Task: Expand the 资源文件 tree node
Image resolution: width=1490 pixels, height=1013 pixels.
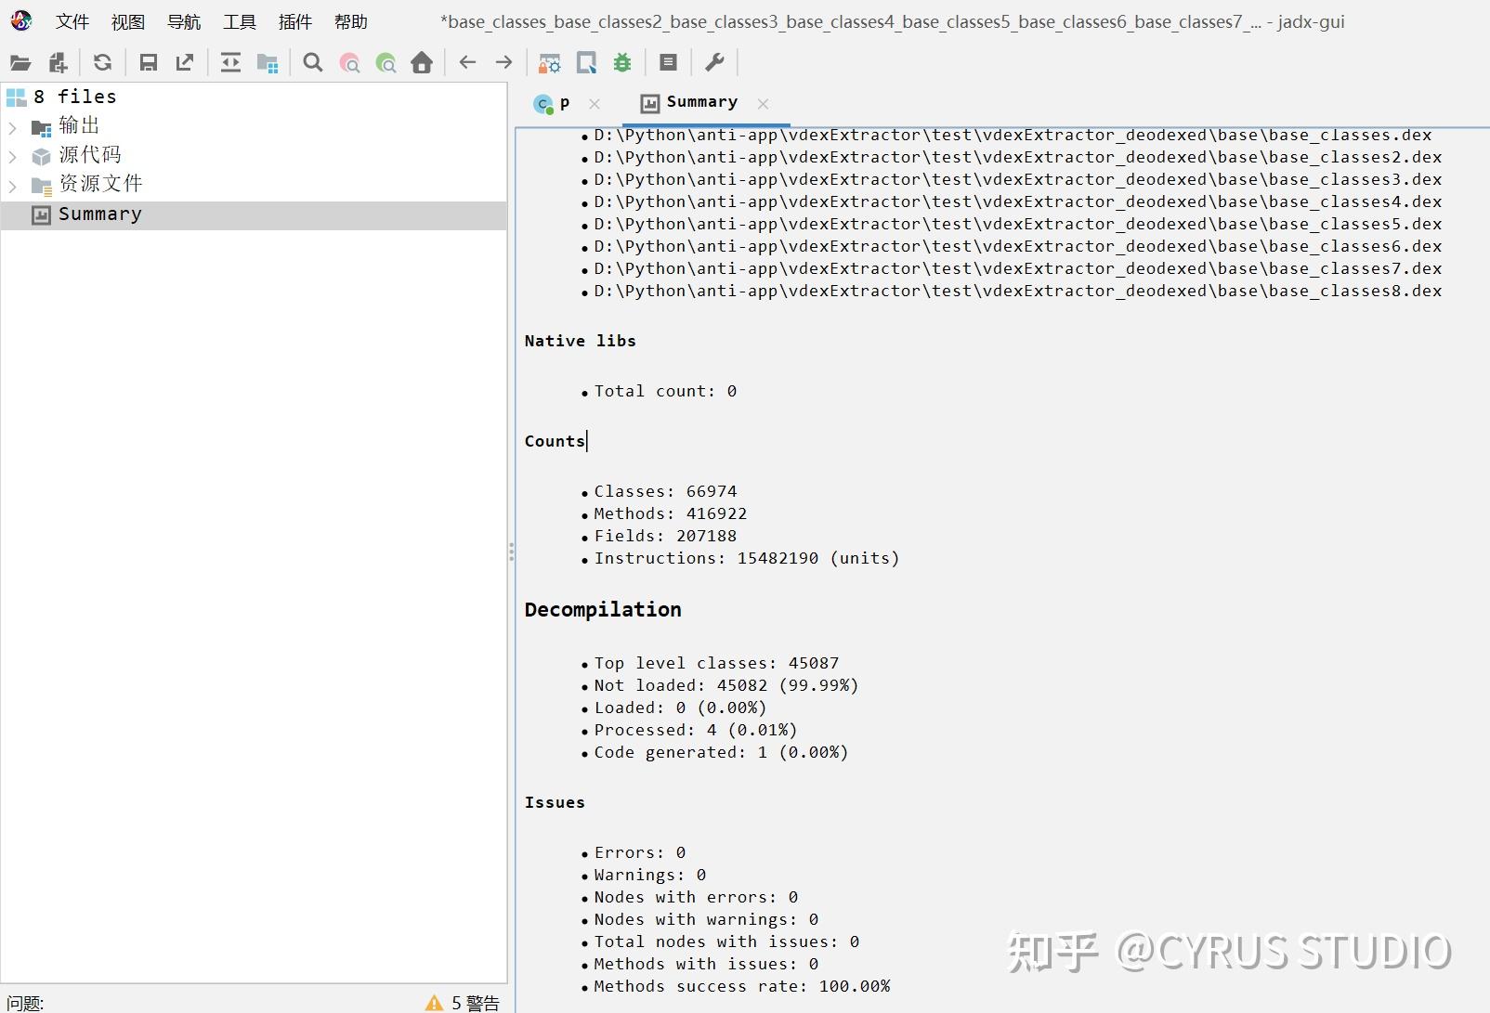Action: [12, 184]
